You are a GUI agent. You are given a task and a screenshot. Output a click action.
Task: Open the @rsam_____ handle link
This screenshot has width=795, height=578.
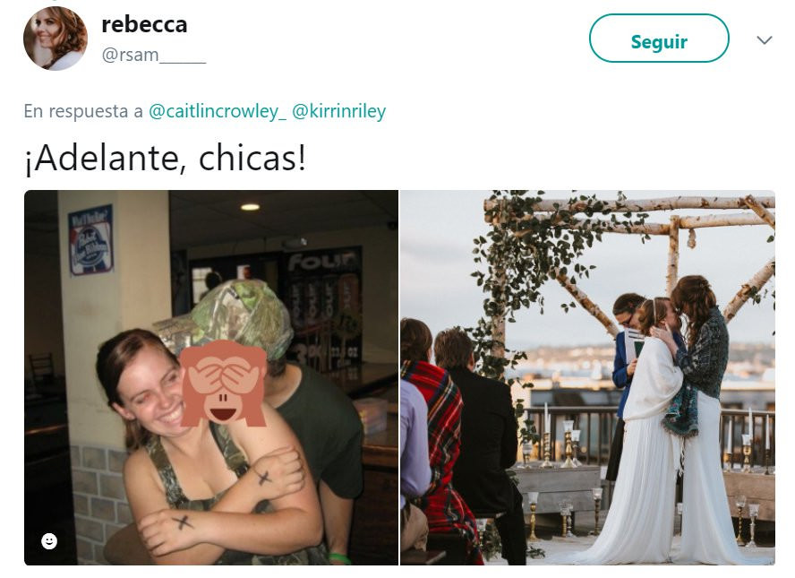click(x=154, y=55)
